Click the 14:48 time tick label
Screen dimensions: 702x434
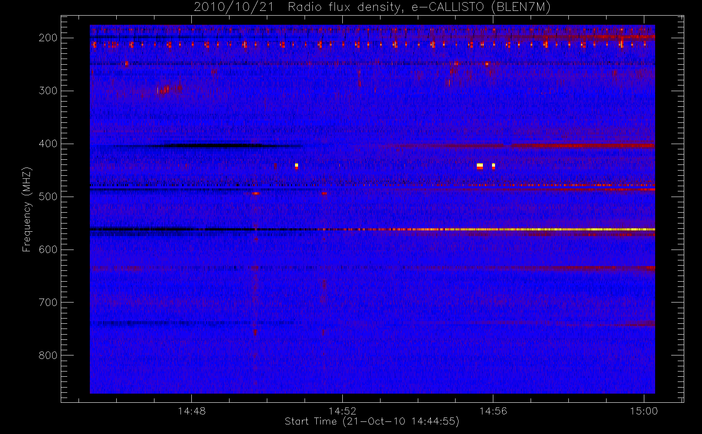[x=192, y=411]
